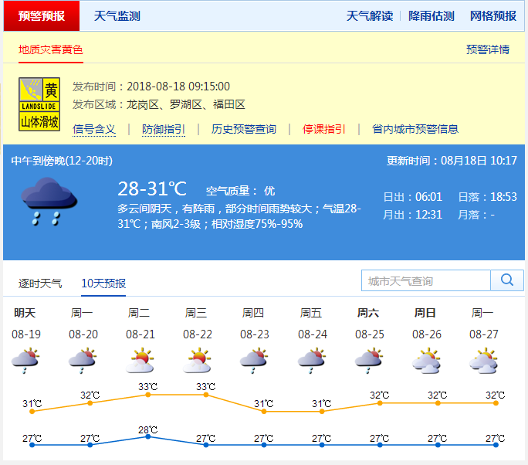Click the 08-21 sunny cloud icon
The image size is (528, 465).
click(x=139, y=360)
